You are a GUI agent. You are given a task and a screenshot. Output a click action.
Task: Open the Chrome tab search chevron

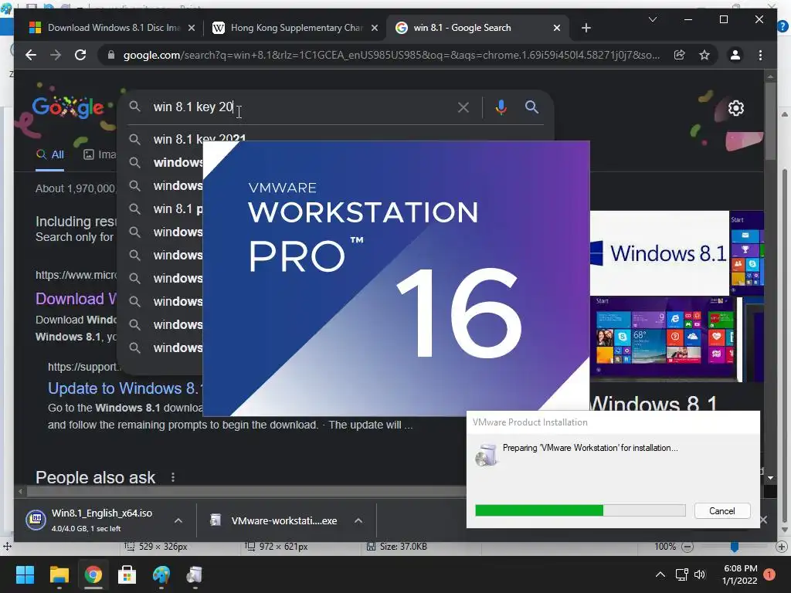pyautogui.click(x=652, y=19)
